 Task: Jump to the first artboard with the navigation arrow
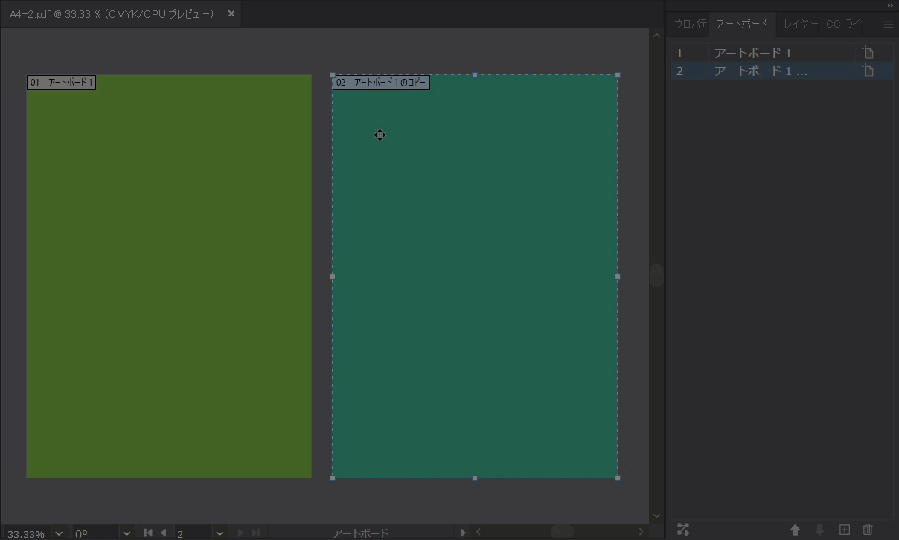coord(148,533)
